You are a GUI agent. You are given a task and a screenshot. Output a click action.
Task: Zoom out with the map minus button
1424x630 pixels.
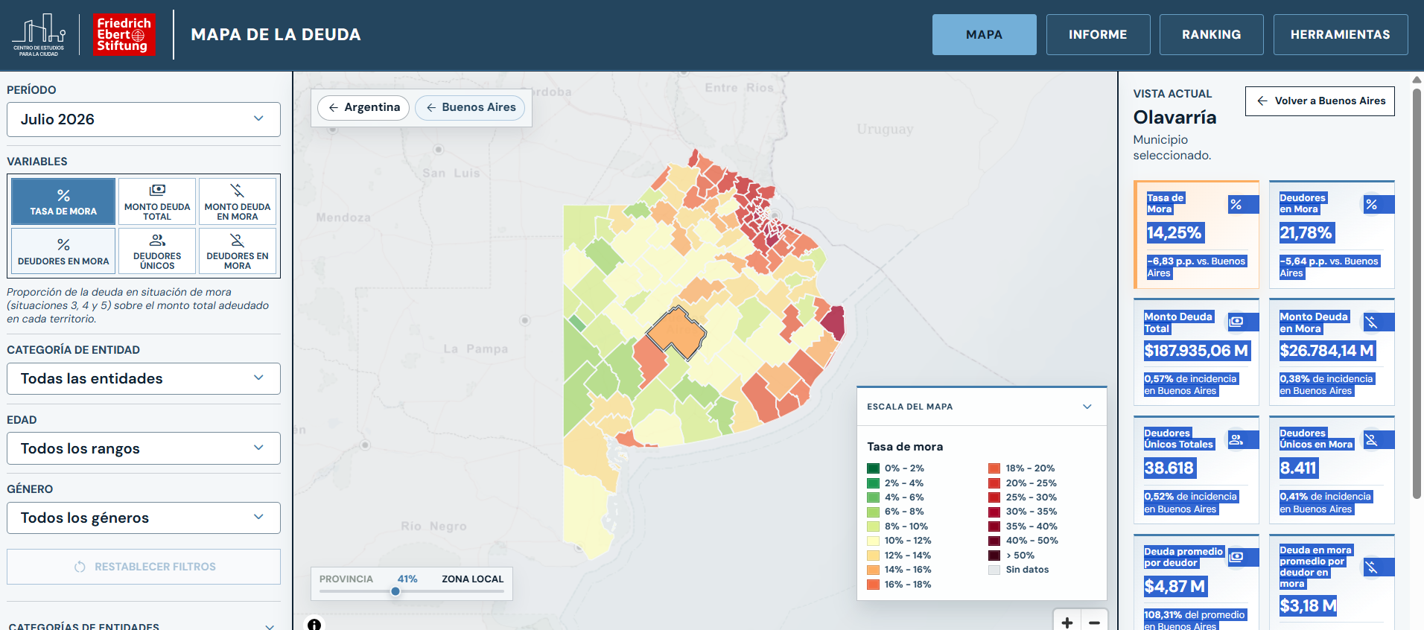coord(1094,622)
